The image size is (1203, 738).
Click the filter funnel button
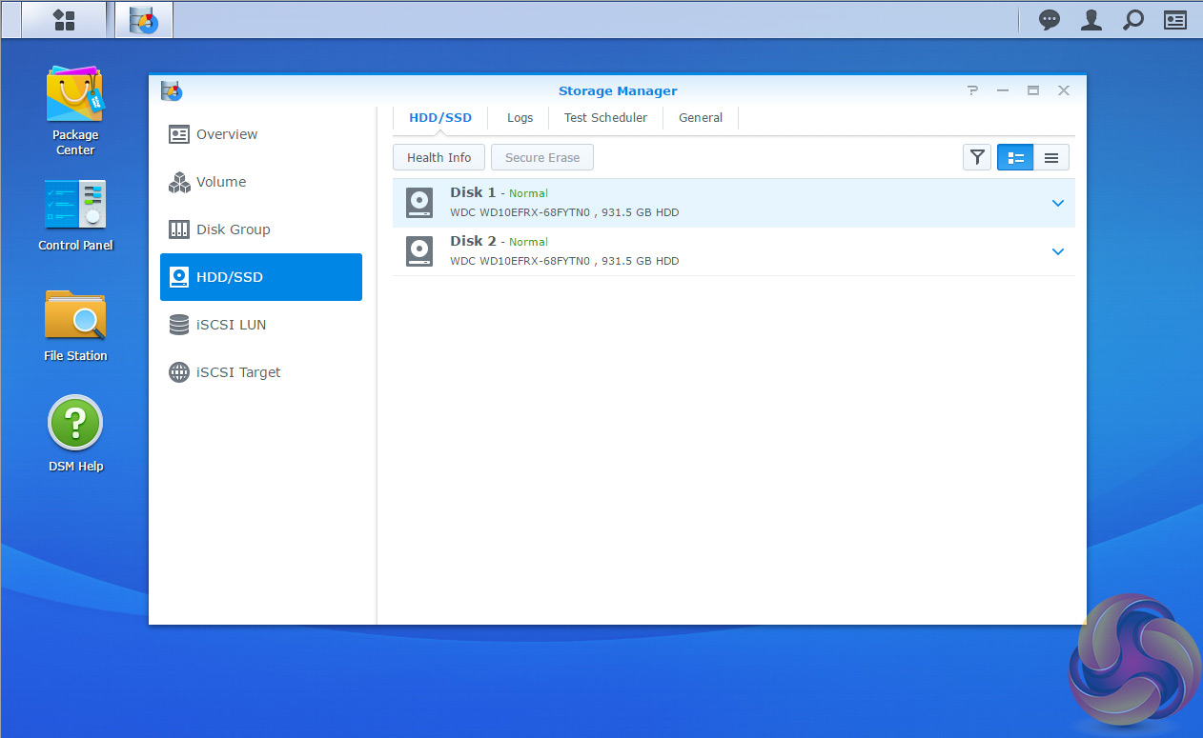coord(977,157)
